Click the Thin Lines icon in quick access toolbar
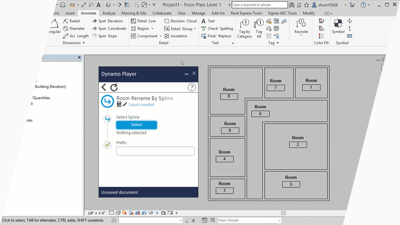Screen dimensions: 400x225 click(x=127, y=5)
